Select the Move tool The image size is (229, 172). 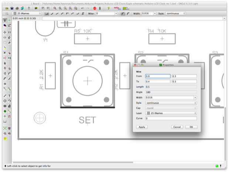coord(5,32)
